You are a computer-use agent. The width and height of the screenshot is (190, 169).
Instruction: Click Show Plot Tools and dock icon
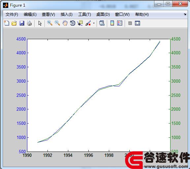click(x=138, y=23)
